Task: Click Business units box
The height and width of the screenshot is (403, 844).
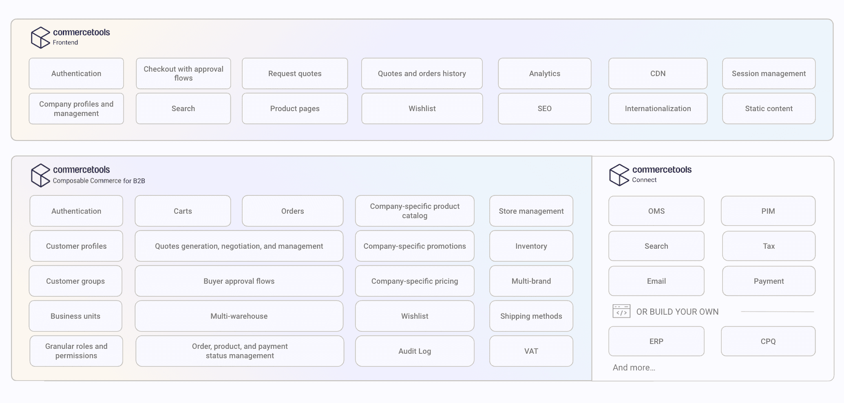Action: (75, 316)
